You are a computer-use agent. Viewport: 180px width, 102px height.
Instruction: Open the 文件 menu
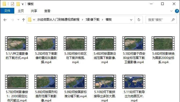click(x=7, y=11)
